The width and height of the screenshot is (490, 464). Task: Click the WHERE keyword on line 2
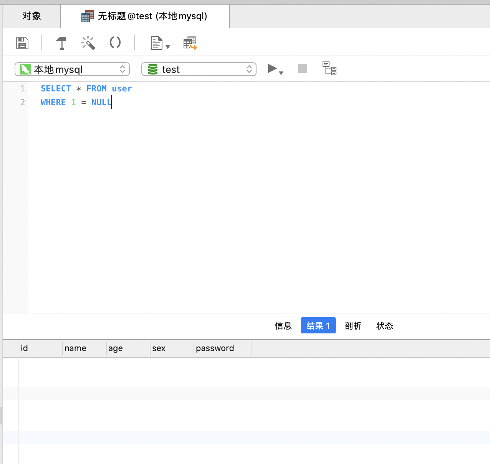(53, 103)
